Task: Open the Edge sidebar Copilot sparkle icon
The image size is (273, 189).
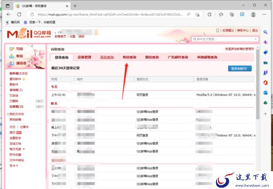Action: click(265, 42)
